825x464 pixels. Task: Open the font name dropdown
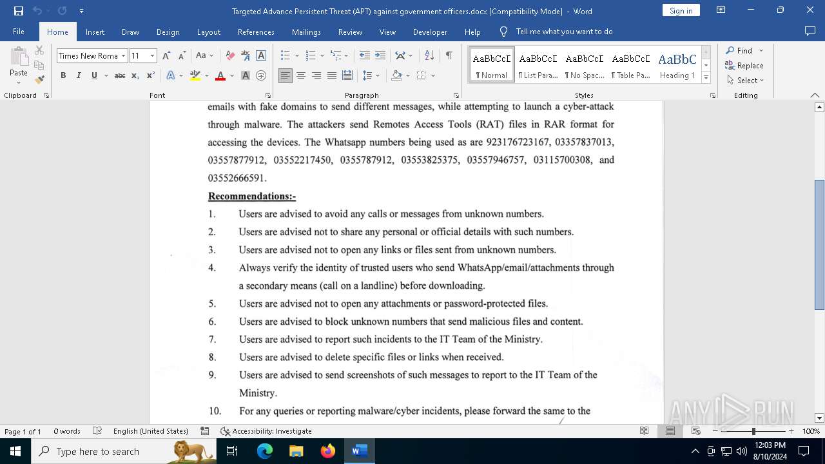[x=123, y=56]
